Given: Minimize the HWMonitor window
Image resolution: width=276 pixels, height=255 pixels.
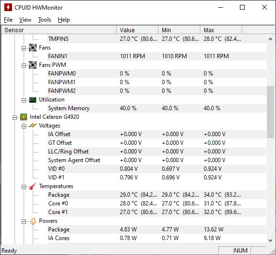Looking at the screenshot, I should (x=221, y=7).
